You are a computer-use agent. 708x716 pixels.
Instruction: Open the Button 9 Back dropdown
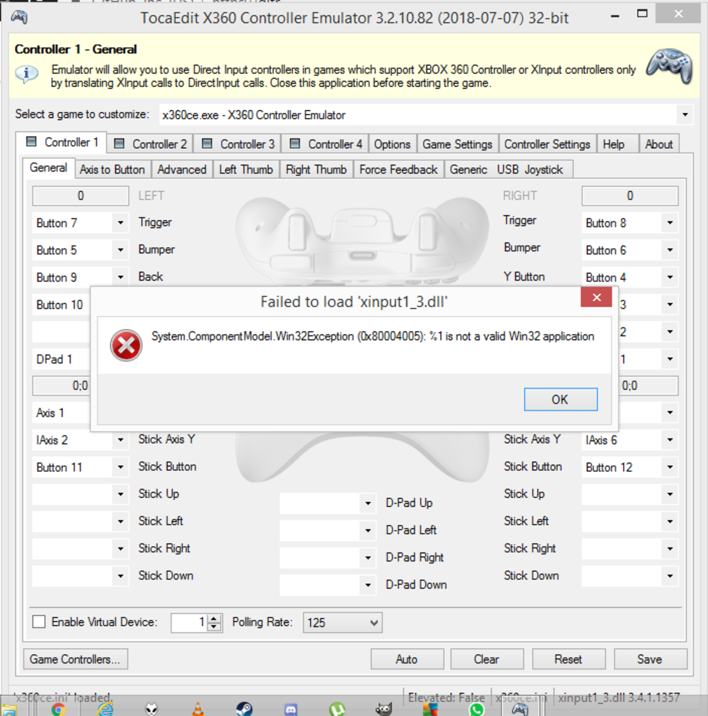[x=120, y=277]
